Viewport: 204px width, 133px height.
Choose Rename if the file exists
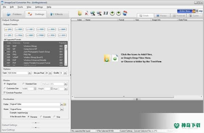coord(29,117)
